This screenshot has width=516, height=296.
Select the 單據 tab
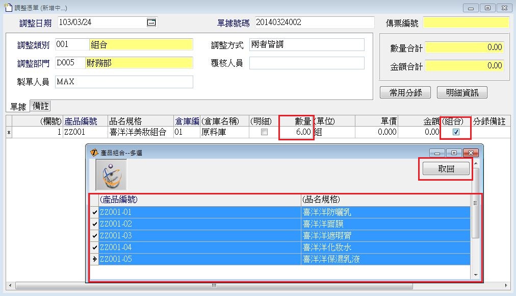pyautogui.click(x=18, y=106)
